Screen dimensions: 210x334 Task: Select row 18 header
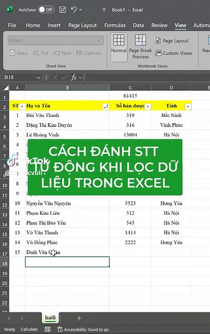coord(4,263)
